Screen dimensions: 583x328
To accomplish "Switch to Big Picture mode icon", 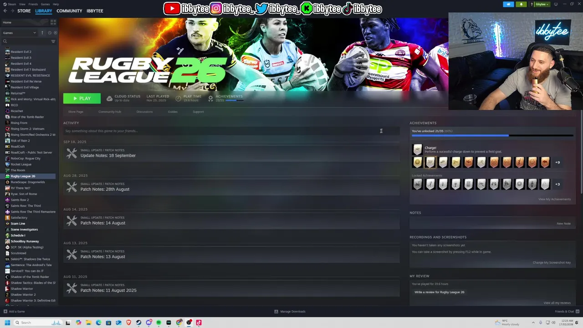I will point(555,4).
